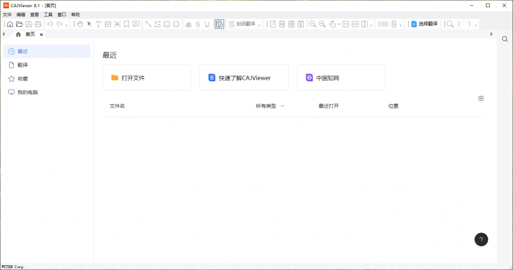Select the ellipse drawing tool
The height and width of the screenshot is (270, 513).
tap(176, 24)
